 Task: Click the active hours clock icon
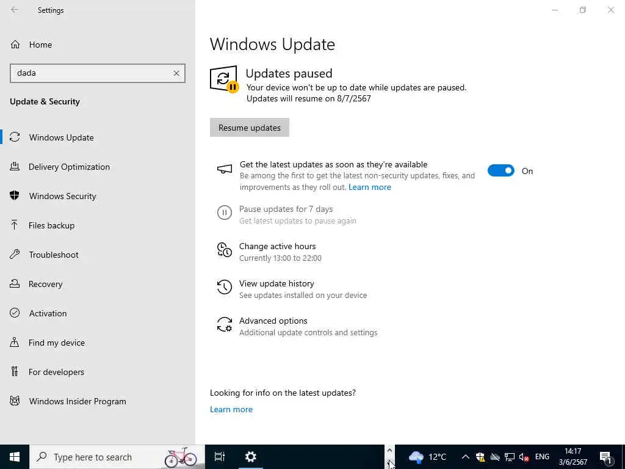(225, 250)
